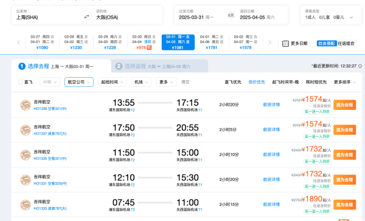This screenshot has height=221, width=365.
Task: Click 清空 to clear filters
Action: tap(186, 82)
